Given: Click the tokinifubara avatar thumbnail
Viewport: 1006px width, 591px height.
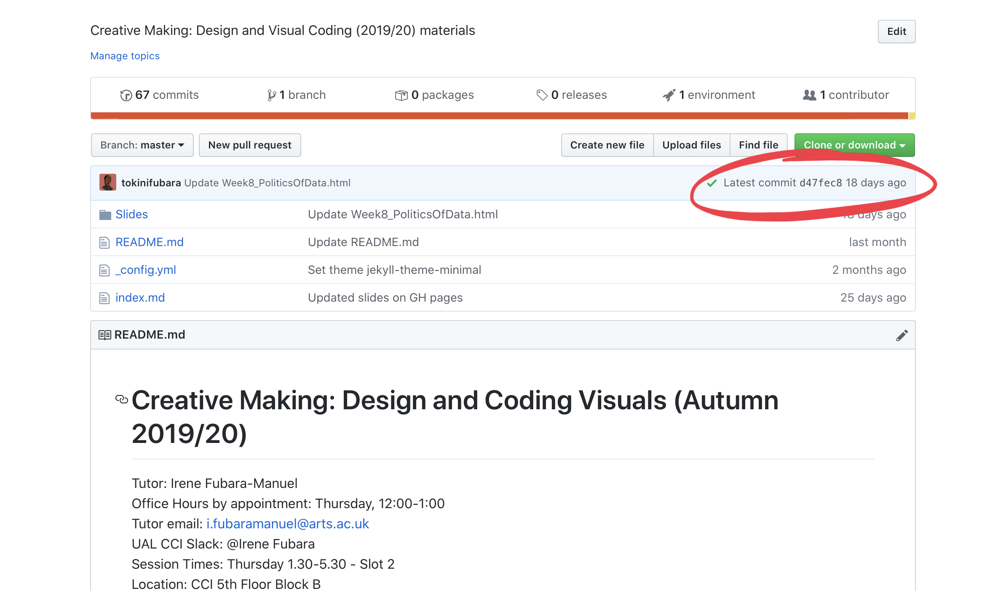Looking at the screenshot, I should pyautogui.click(x=107, y=183).
